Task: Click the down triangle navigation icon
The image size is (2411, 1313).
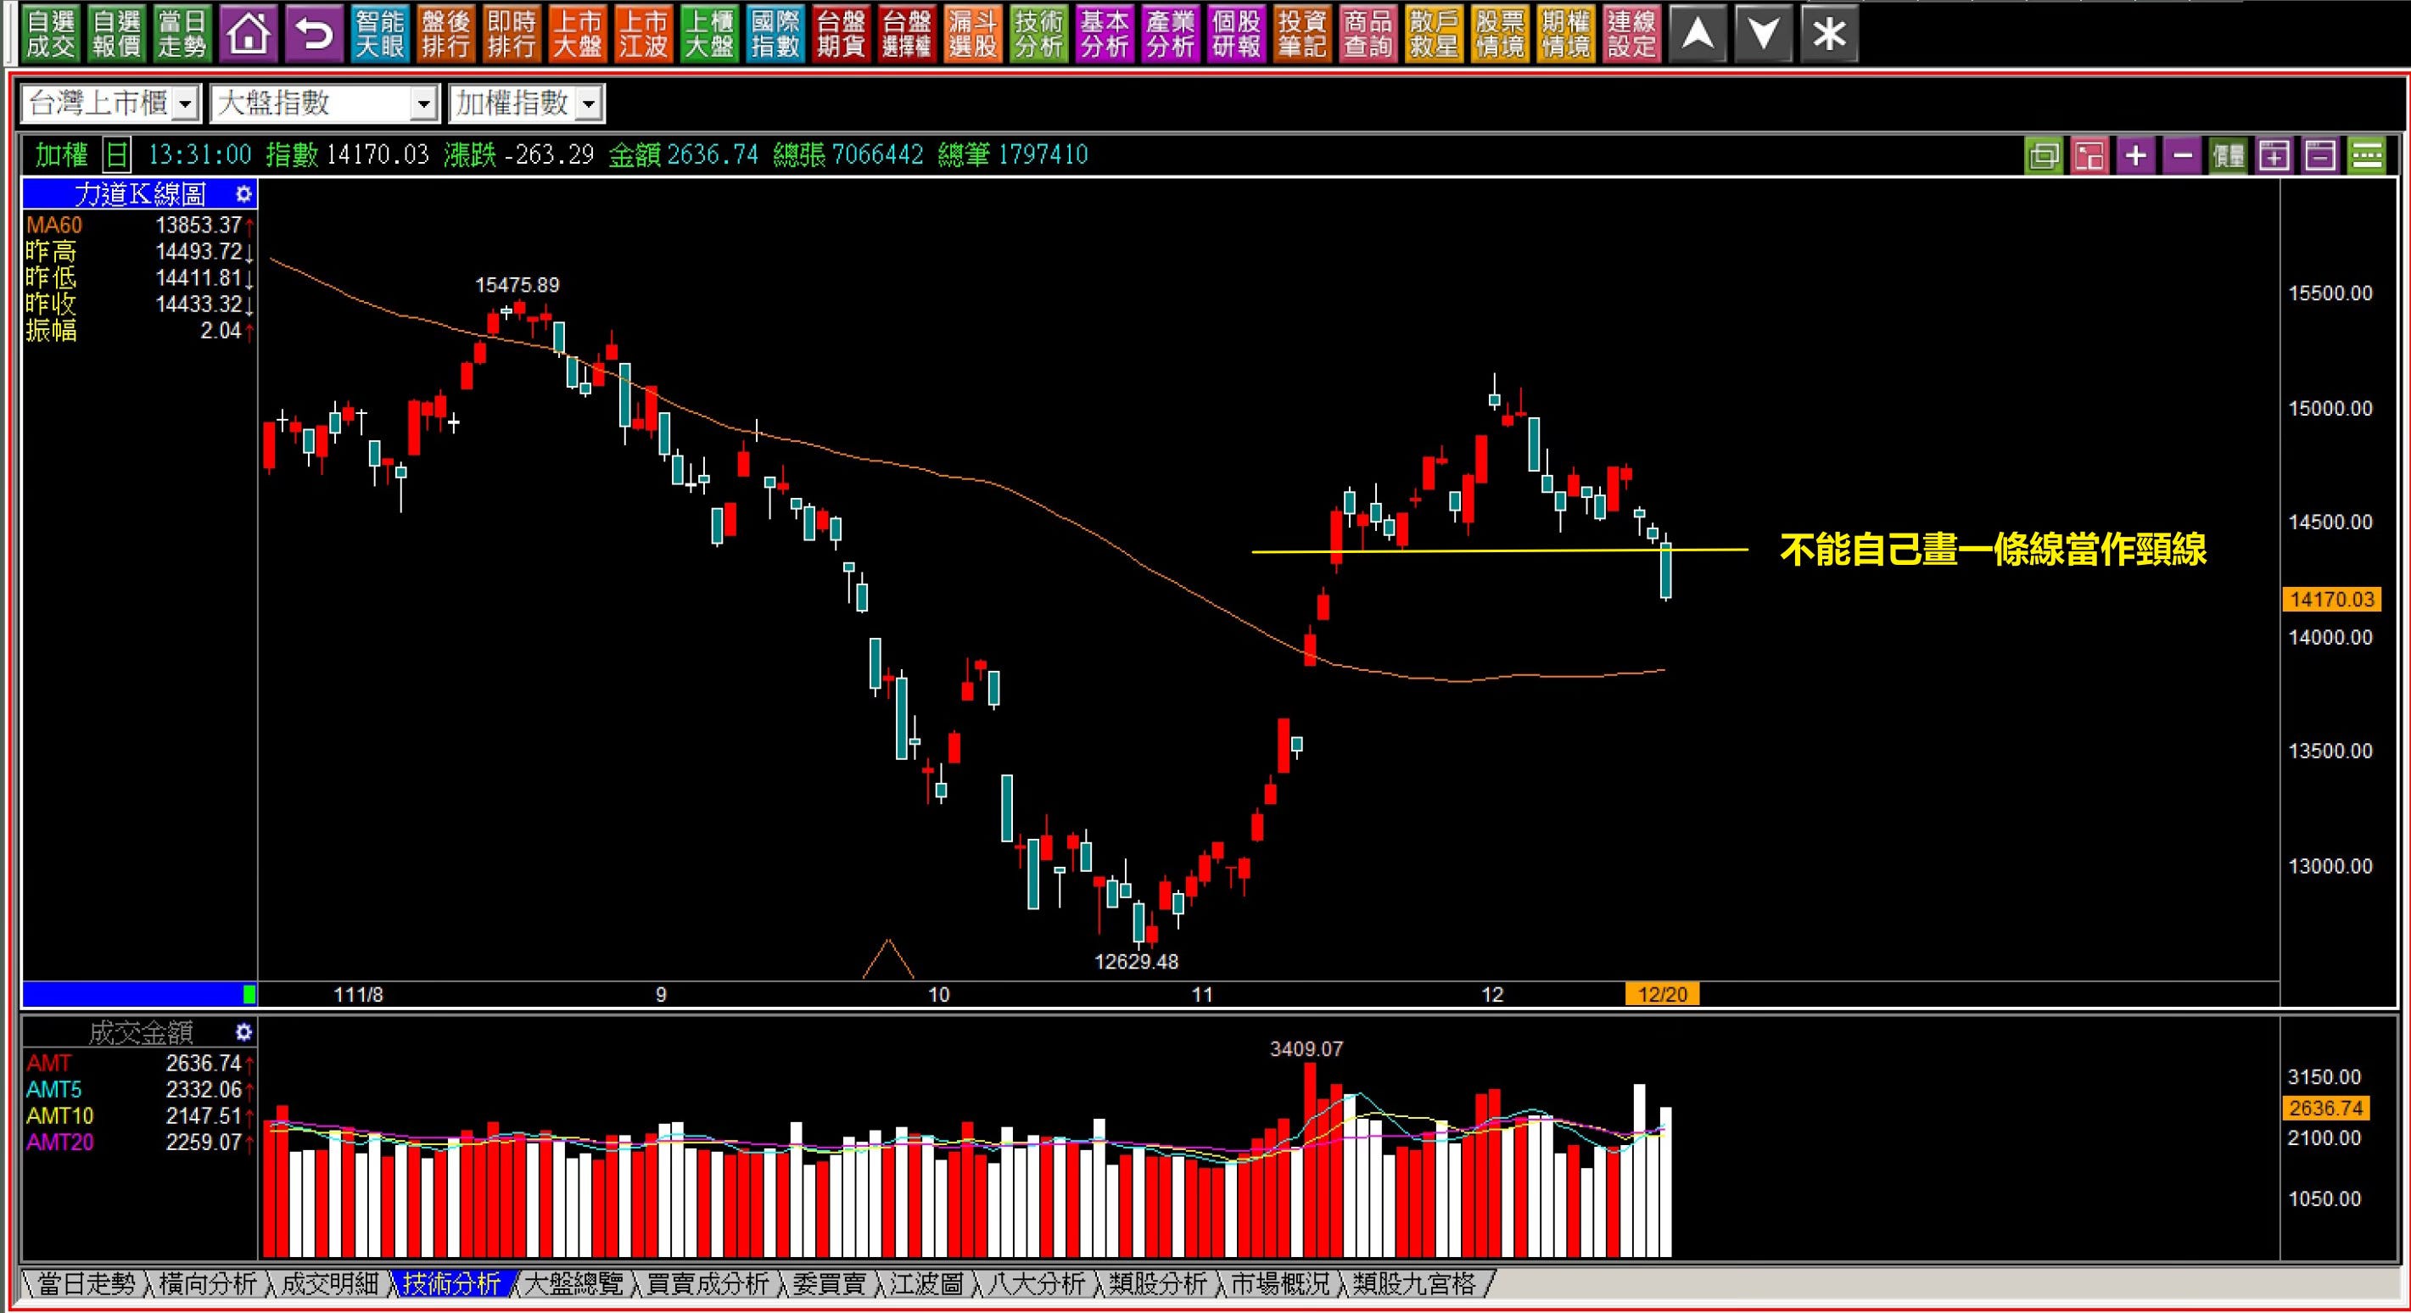Action: tap(1764, 35)
